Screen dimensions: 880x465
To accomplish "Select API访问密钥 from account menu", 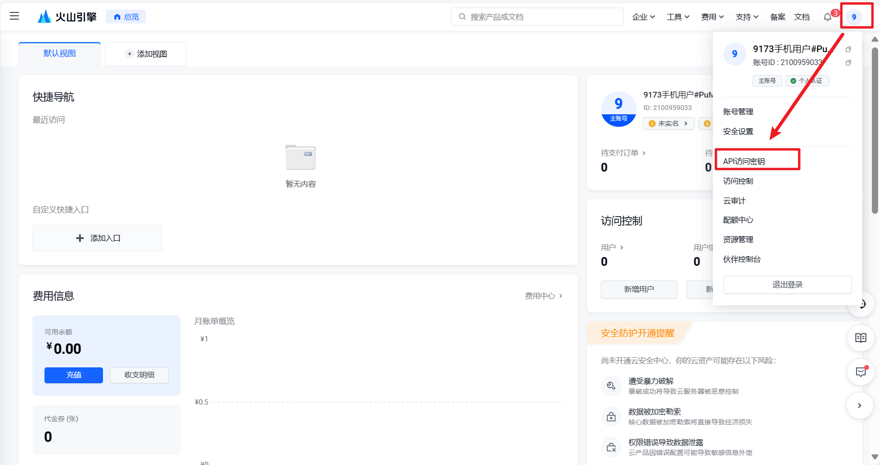I will [744, 161].
